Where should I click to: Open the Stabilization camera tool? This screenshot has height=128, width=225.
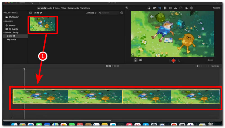165,8
